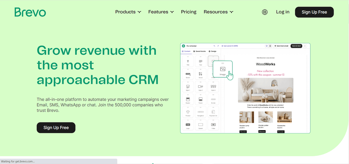Open the Content tab in editor
The width and height of the screenshot is (349, 164).
pyautogui.click(x=186, y=51)
